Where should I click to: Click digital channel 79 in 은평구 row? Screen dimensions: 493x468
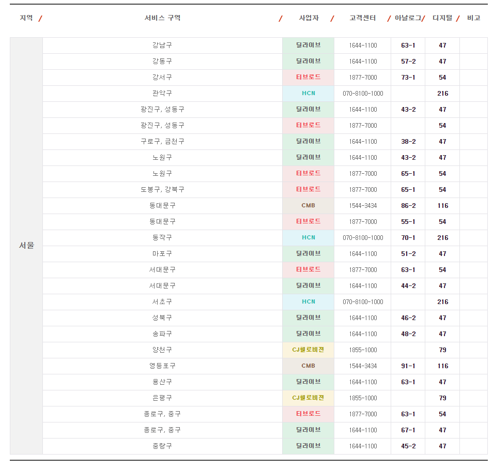(x=442, y=398)
